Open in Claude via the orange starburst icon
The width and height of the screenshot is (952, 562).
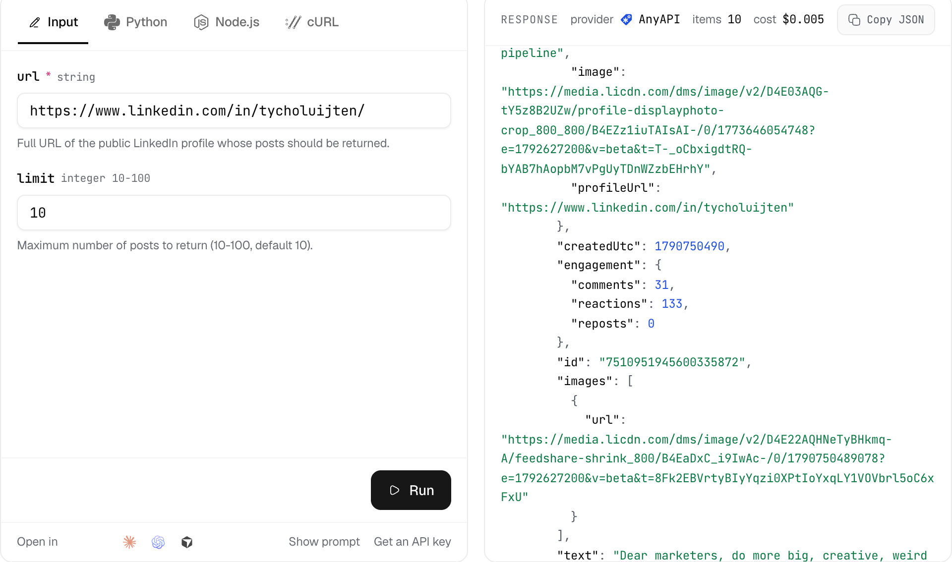point(129,542)
